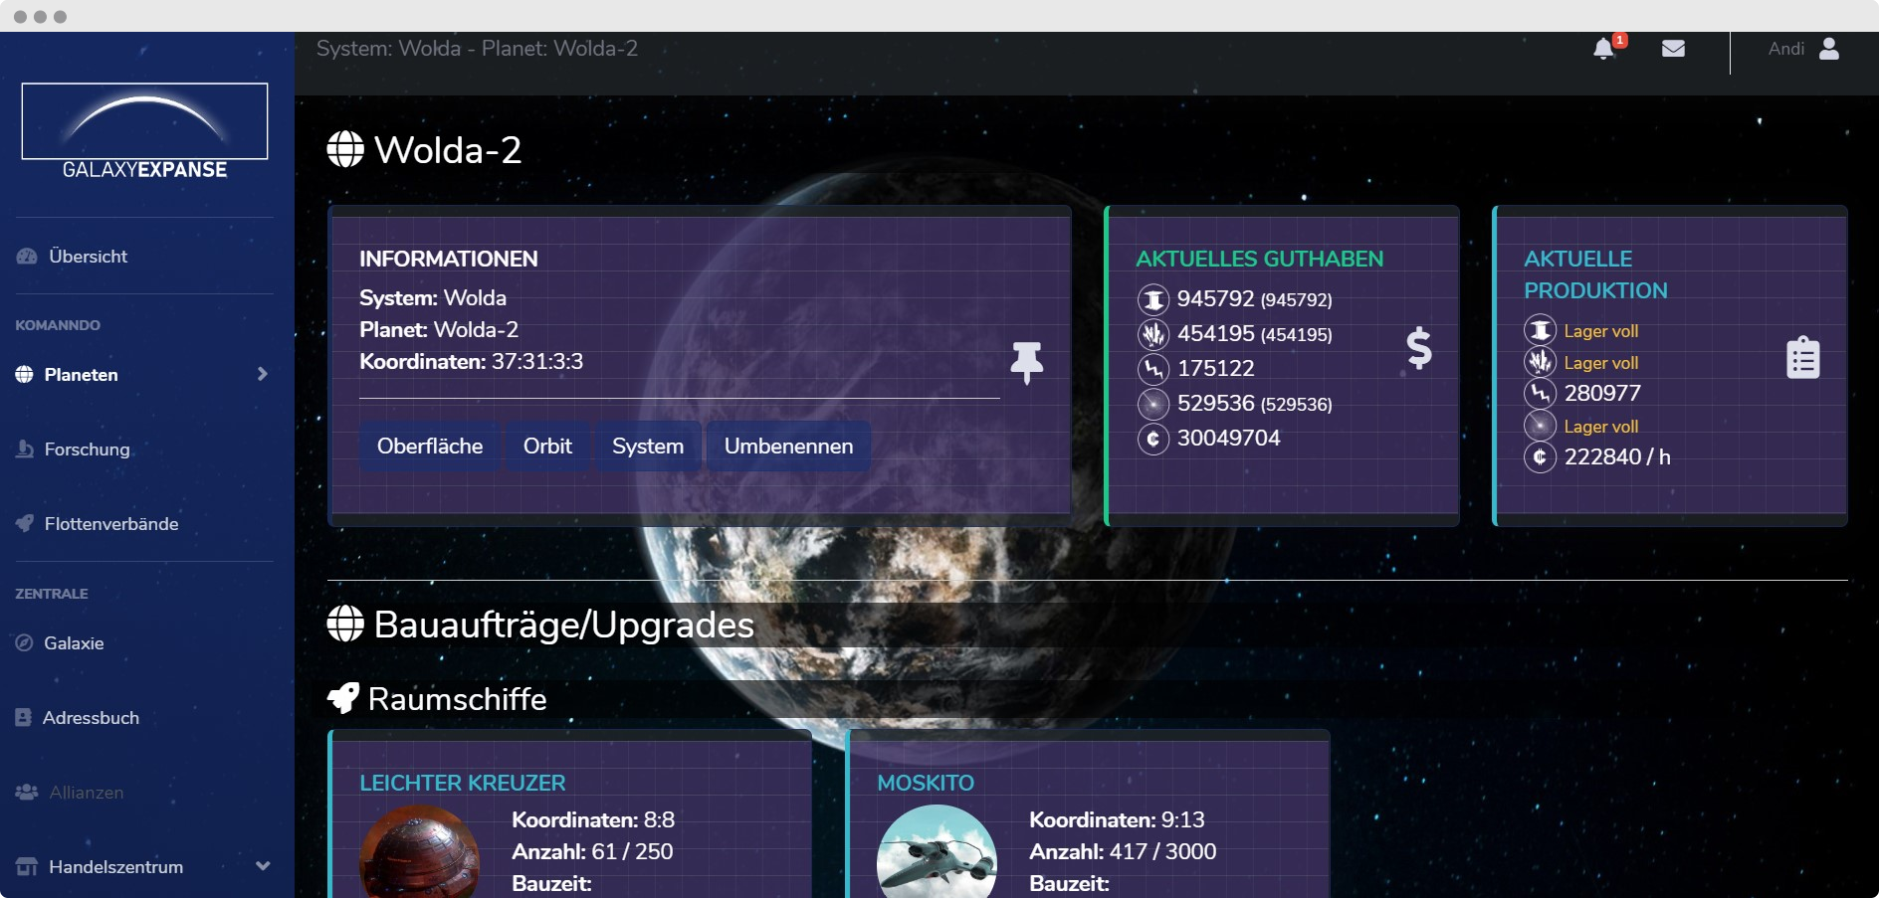Click the credits icon next to 222840 / h
The image size is (1879, 898).
click(1540, 456)
